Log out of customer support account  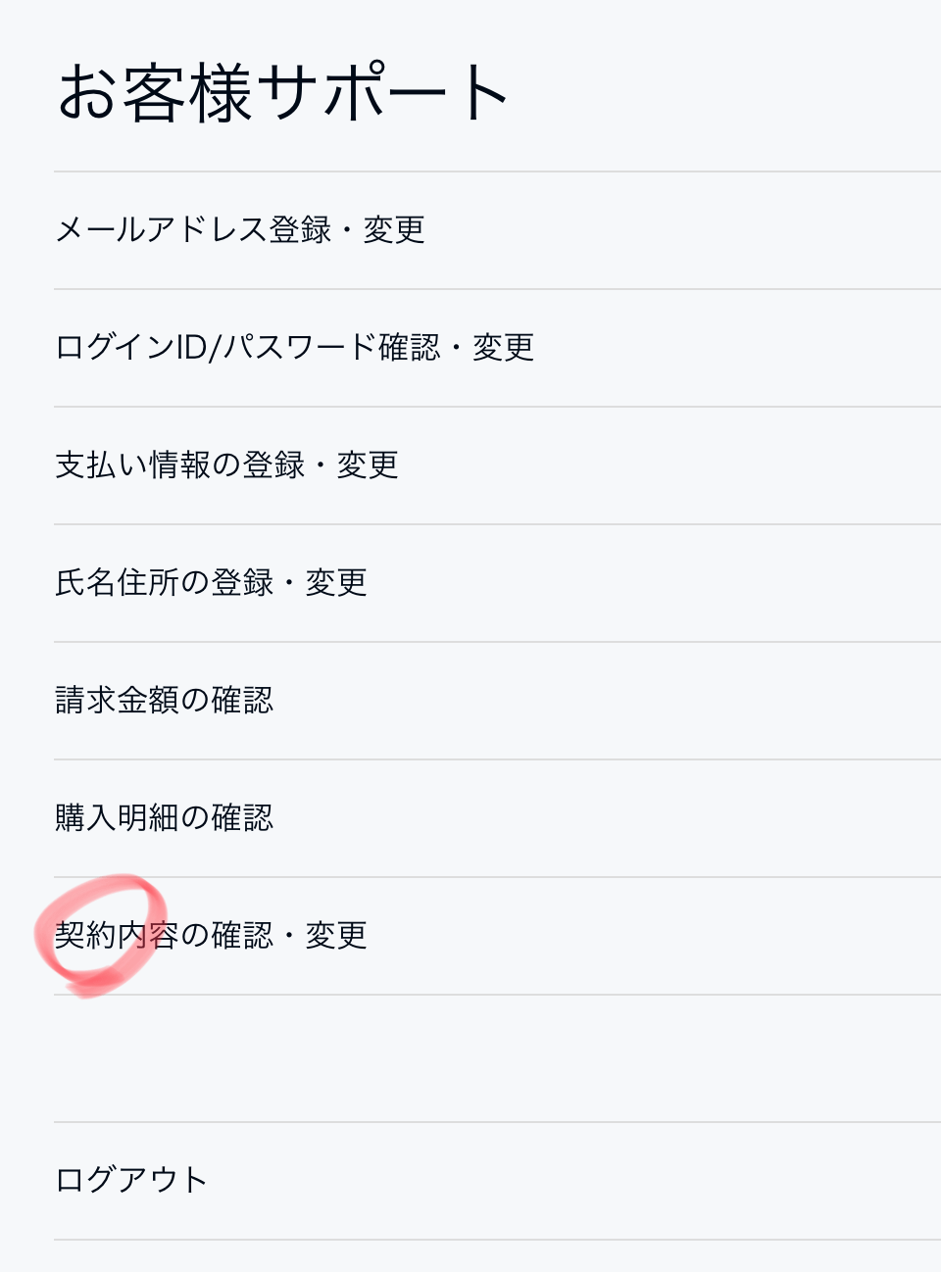[x=497, y=1181]
